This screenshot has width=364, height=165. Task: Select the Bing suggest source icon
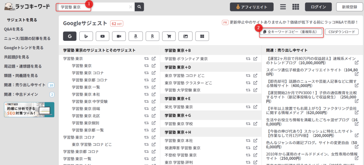click(86, 36)
